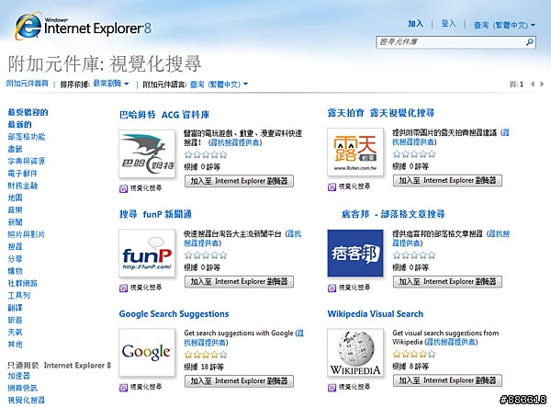The height and width of the screenshot is (407, 551).
Task: Click visual search icon under funP logo
Action: pyautogui.click(x=123, y=288)
